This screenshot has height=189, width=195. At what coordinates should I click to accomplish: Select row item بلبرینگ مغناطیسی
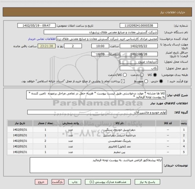coord(120,141)
